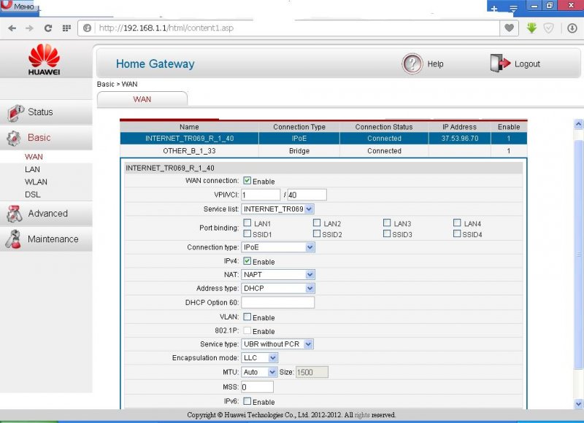This screenshot has width=584, height=423.
Task: Open the Connection type dropdown
Action: click(x=278, y=247)
